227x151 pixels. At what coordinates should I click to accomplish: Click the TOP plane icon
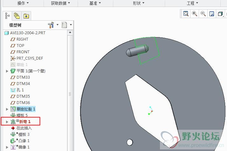pyautogui.click(x=13, y=46)
